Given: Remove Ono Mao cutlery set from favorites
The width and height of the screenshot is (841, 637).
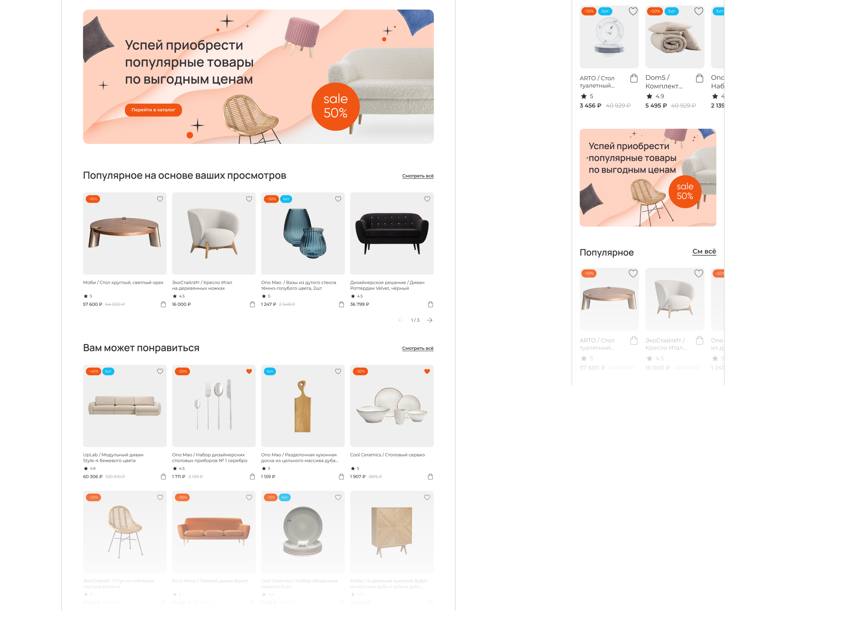Looking at the screenshot, I should (249, 371).
